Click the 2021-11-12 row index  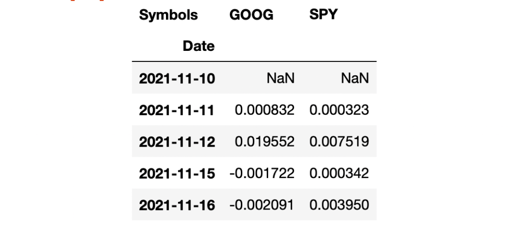click(177, 141)
